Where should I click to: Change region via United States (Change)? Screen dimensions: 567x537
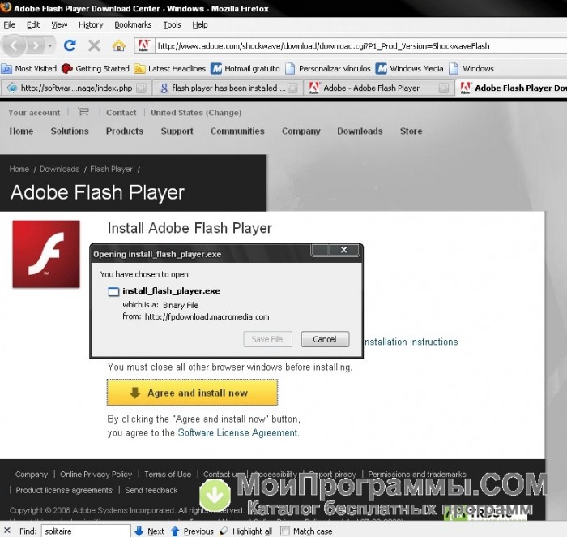[196, 113]
